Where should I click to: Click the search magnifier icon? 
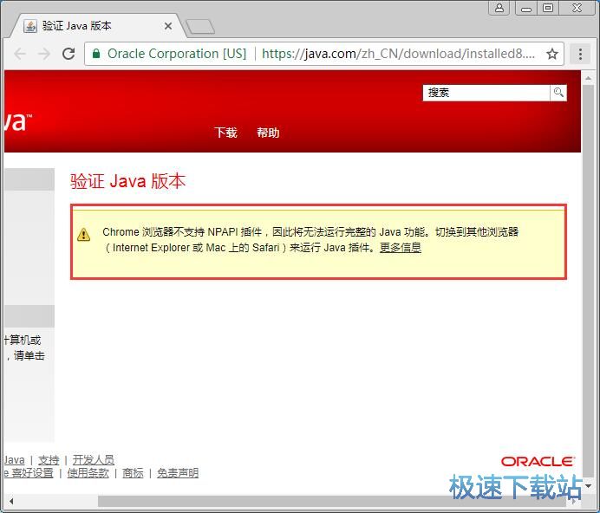coord(558,93)
